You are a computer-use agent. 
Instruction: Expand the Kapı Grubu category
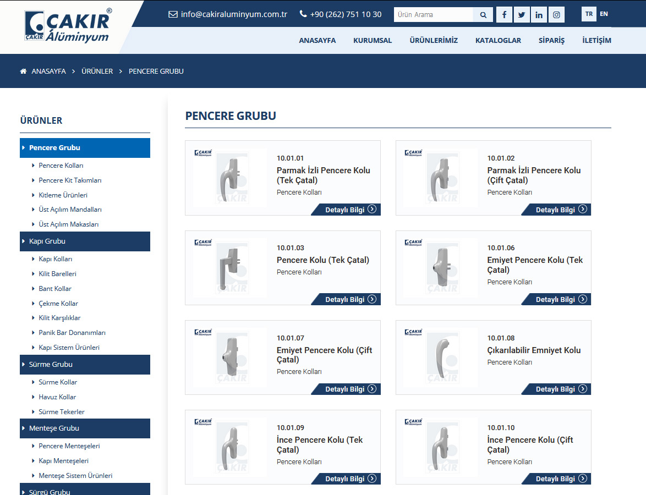(x=85, y=241)
